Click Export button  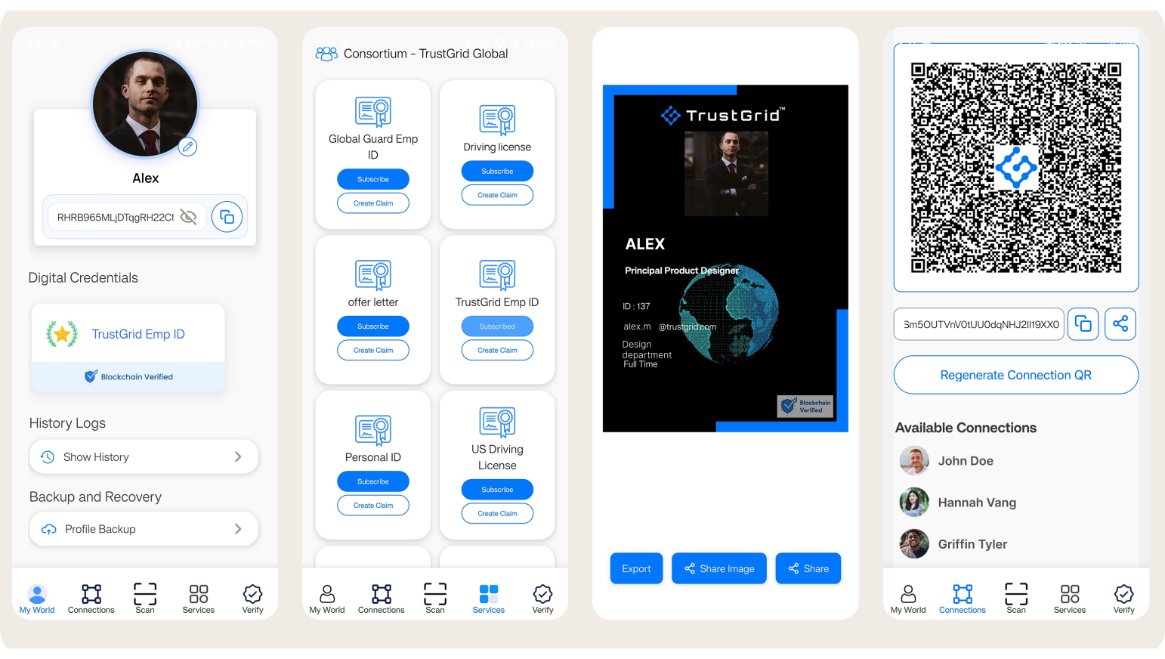point(636,568)
